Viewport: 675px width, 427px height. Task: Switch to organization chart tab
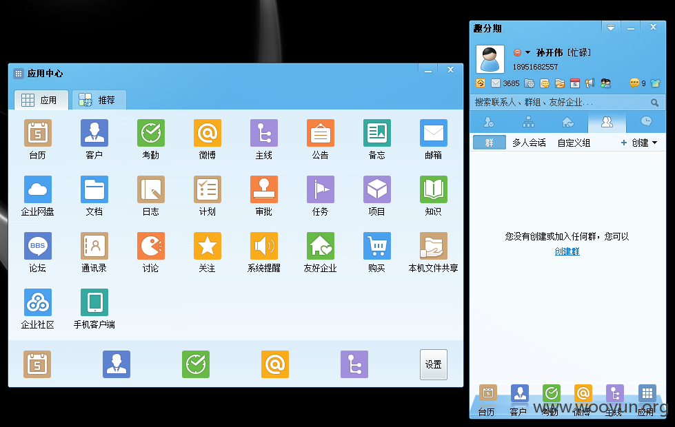click(x=528, y=123)
